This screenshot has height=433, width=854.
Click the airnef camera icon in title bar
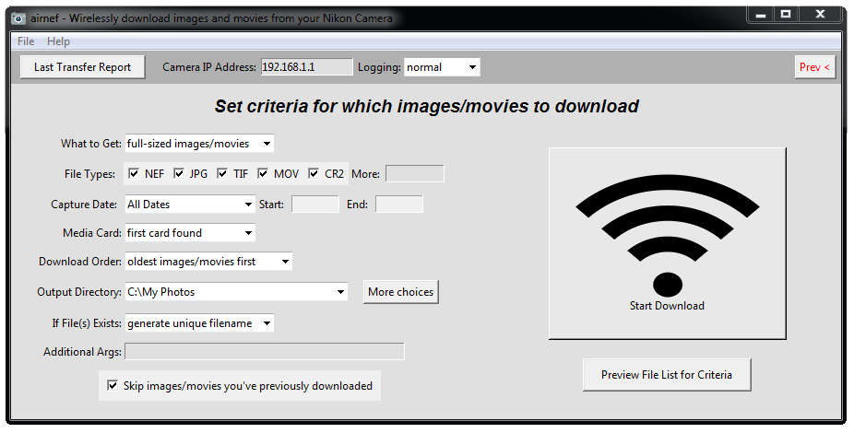click(x=18, y=18)
